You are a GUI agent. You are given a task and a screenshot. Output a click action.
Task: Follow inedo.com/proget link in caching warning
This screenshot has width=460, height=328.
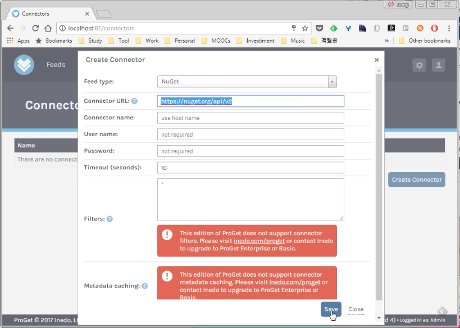pos(294,282)
